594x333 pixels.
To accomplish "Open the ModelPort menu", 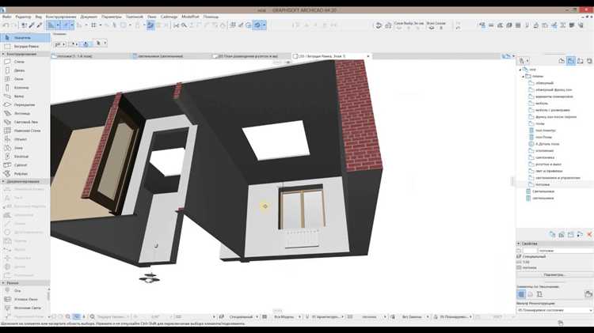I will click(x=190, y=17).
